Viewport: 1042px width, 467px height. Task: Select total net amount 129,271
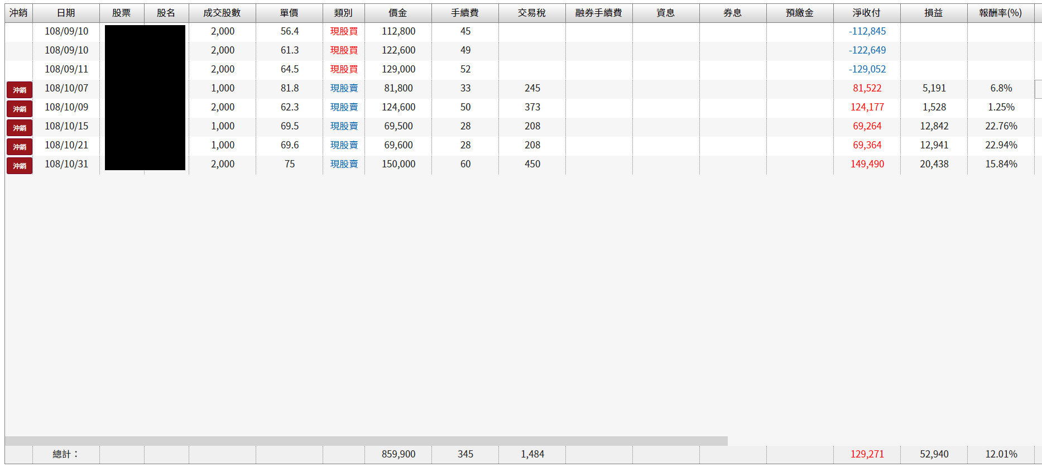pos(867,454)
